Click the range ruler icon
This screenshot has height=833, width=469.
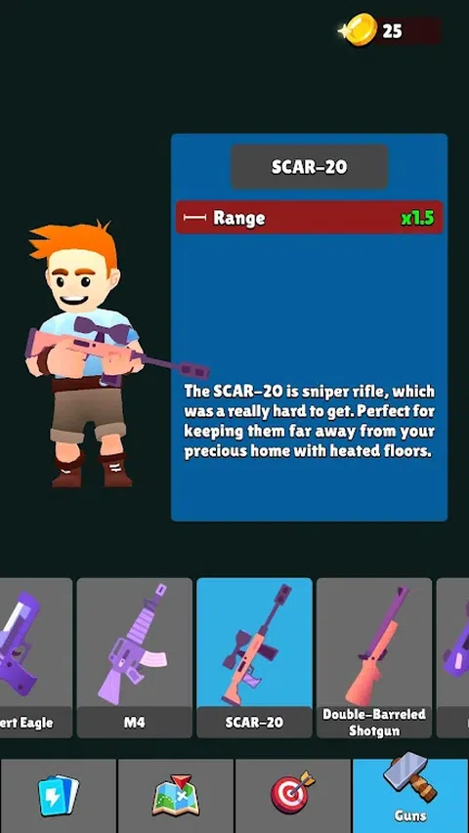point(193,218)
